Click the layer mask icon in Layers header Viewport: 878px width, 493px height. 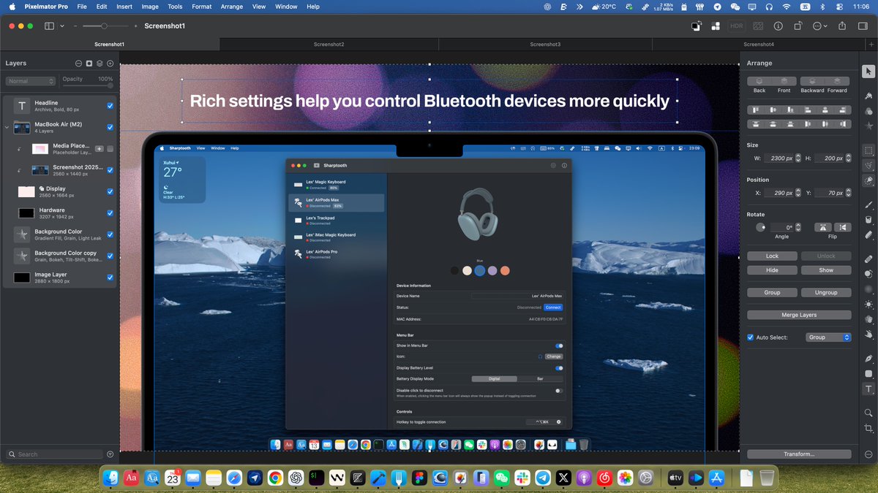[89, 64]
